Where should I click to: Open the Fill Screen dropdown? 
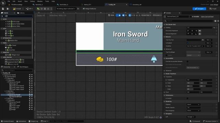pos(157,15)
